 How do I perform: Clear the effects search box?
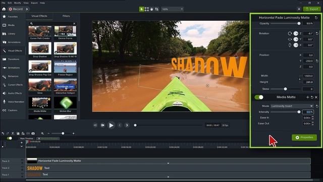tap(74, 24)
